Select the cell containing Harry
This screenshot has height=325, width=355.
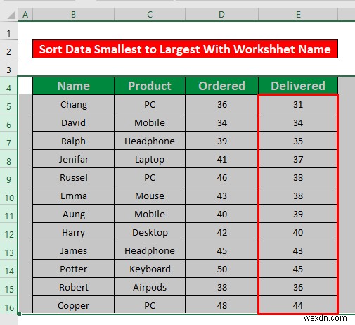tap(74, 232)
